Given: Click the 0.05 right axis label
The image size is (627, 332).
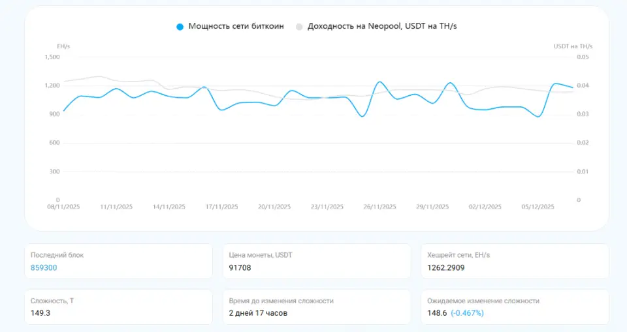Looking at the screenshot, I should point(583,57).
